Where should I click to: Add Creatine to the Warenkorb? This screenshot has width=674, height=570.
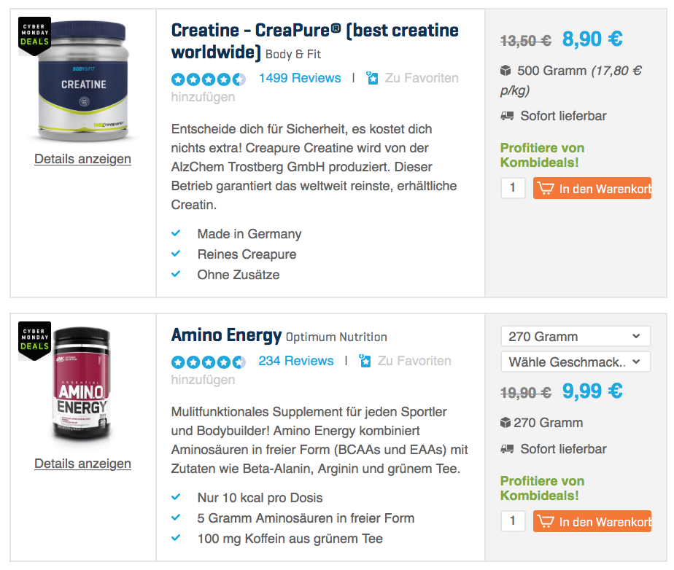pos(592,188)
